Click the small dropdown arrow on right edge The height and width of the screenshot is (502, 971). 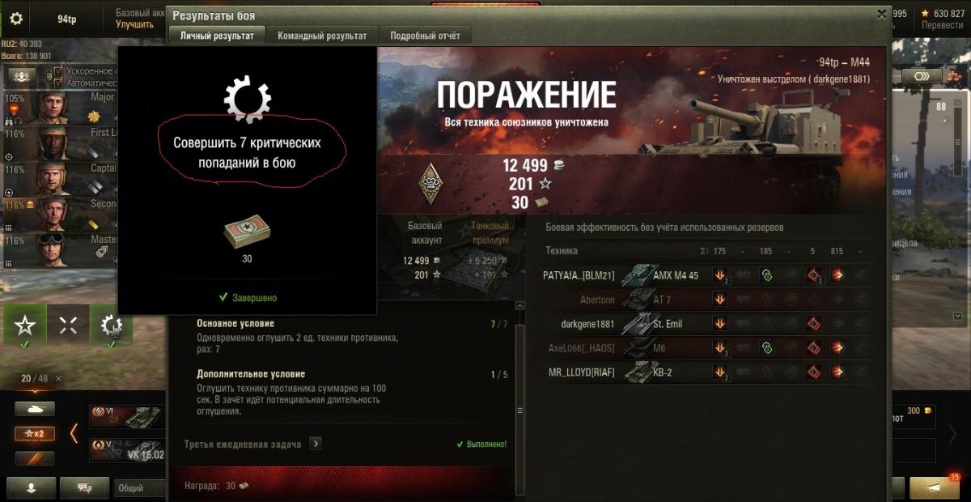[959, 316]
